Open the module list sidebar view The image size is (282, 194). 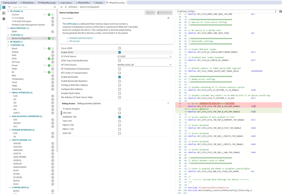coord(4,7)
